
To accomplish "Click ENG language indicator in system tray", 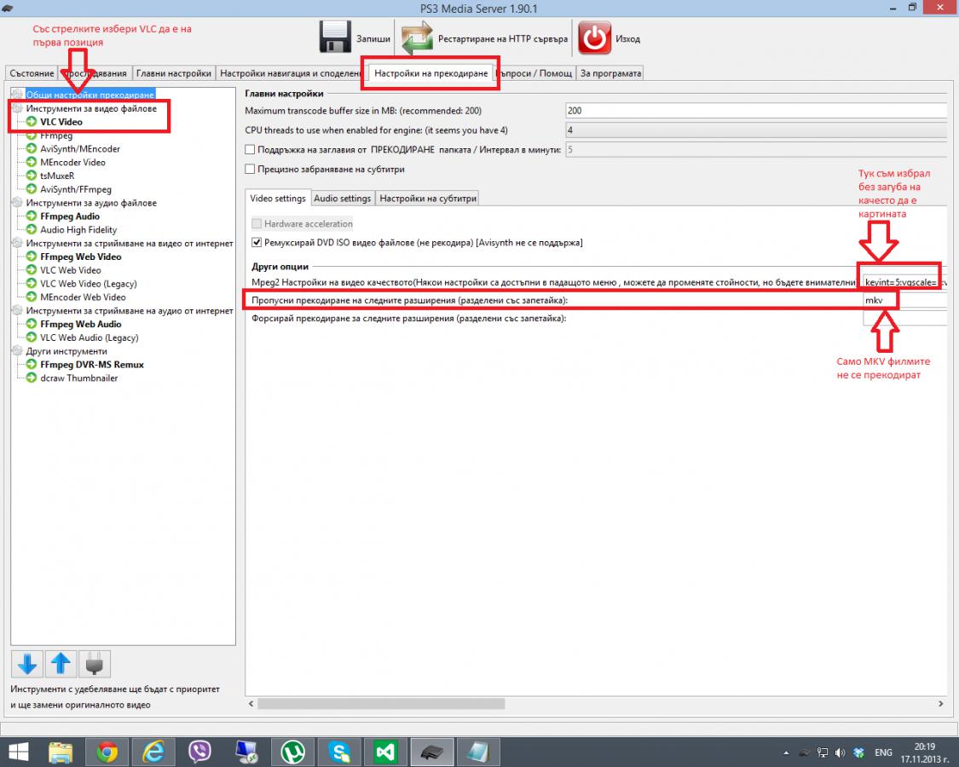I will (x=883, y=753).
